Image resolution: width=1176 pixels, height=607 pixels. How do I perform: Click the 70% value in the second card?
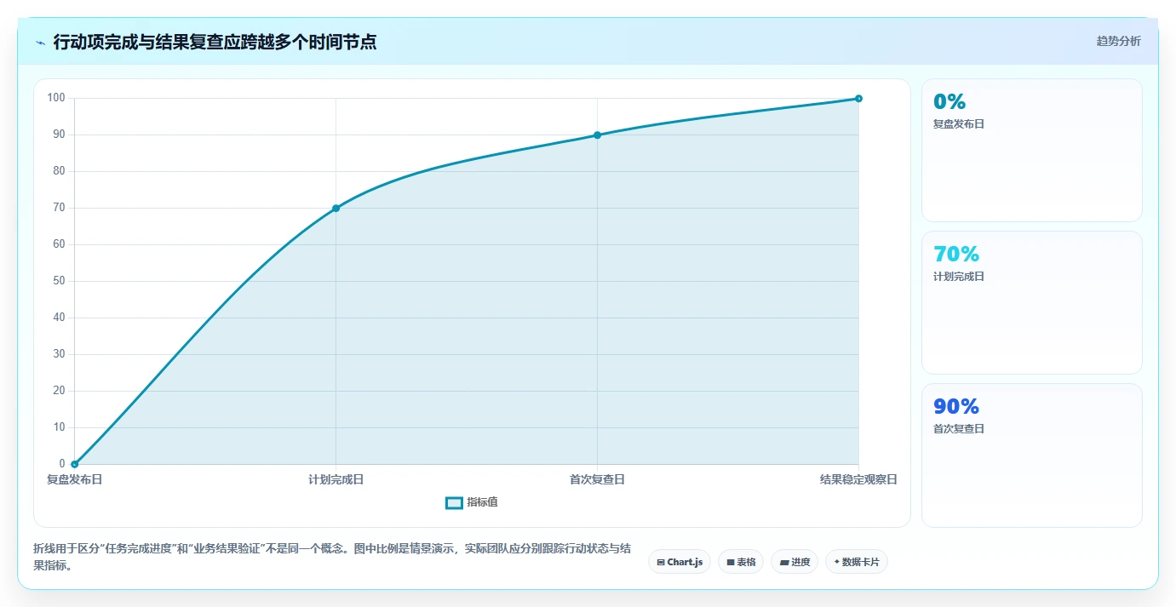[956, 255]
